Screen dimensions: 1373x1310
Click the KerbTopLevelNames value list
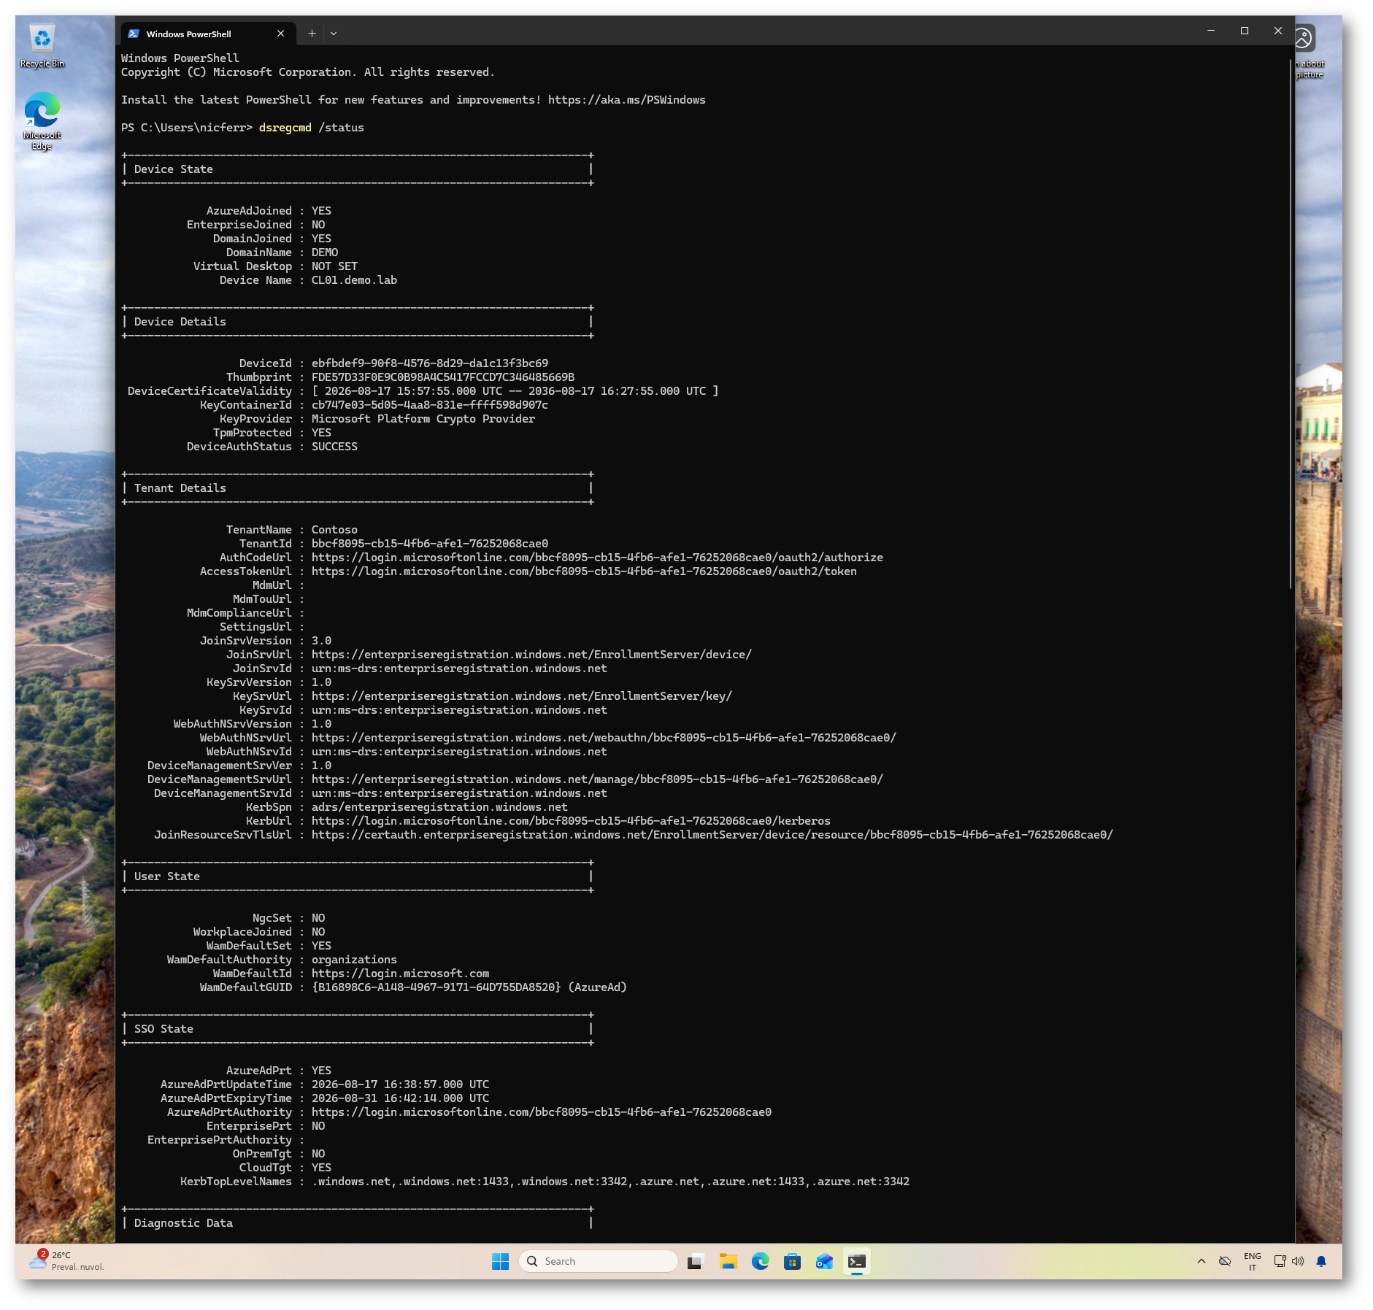pyautogui.click(x=610, y=1182)
